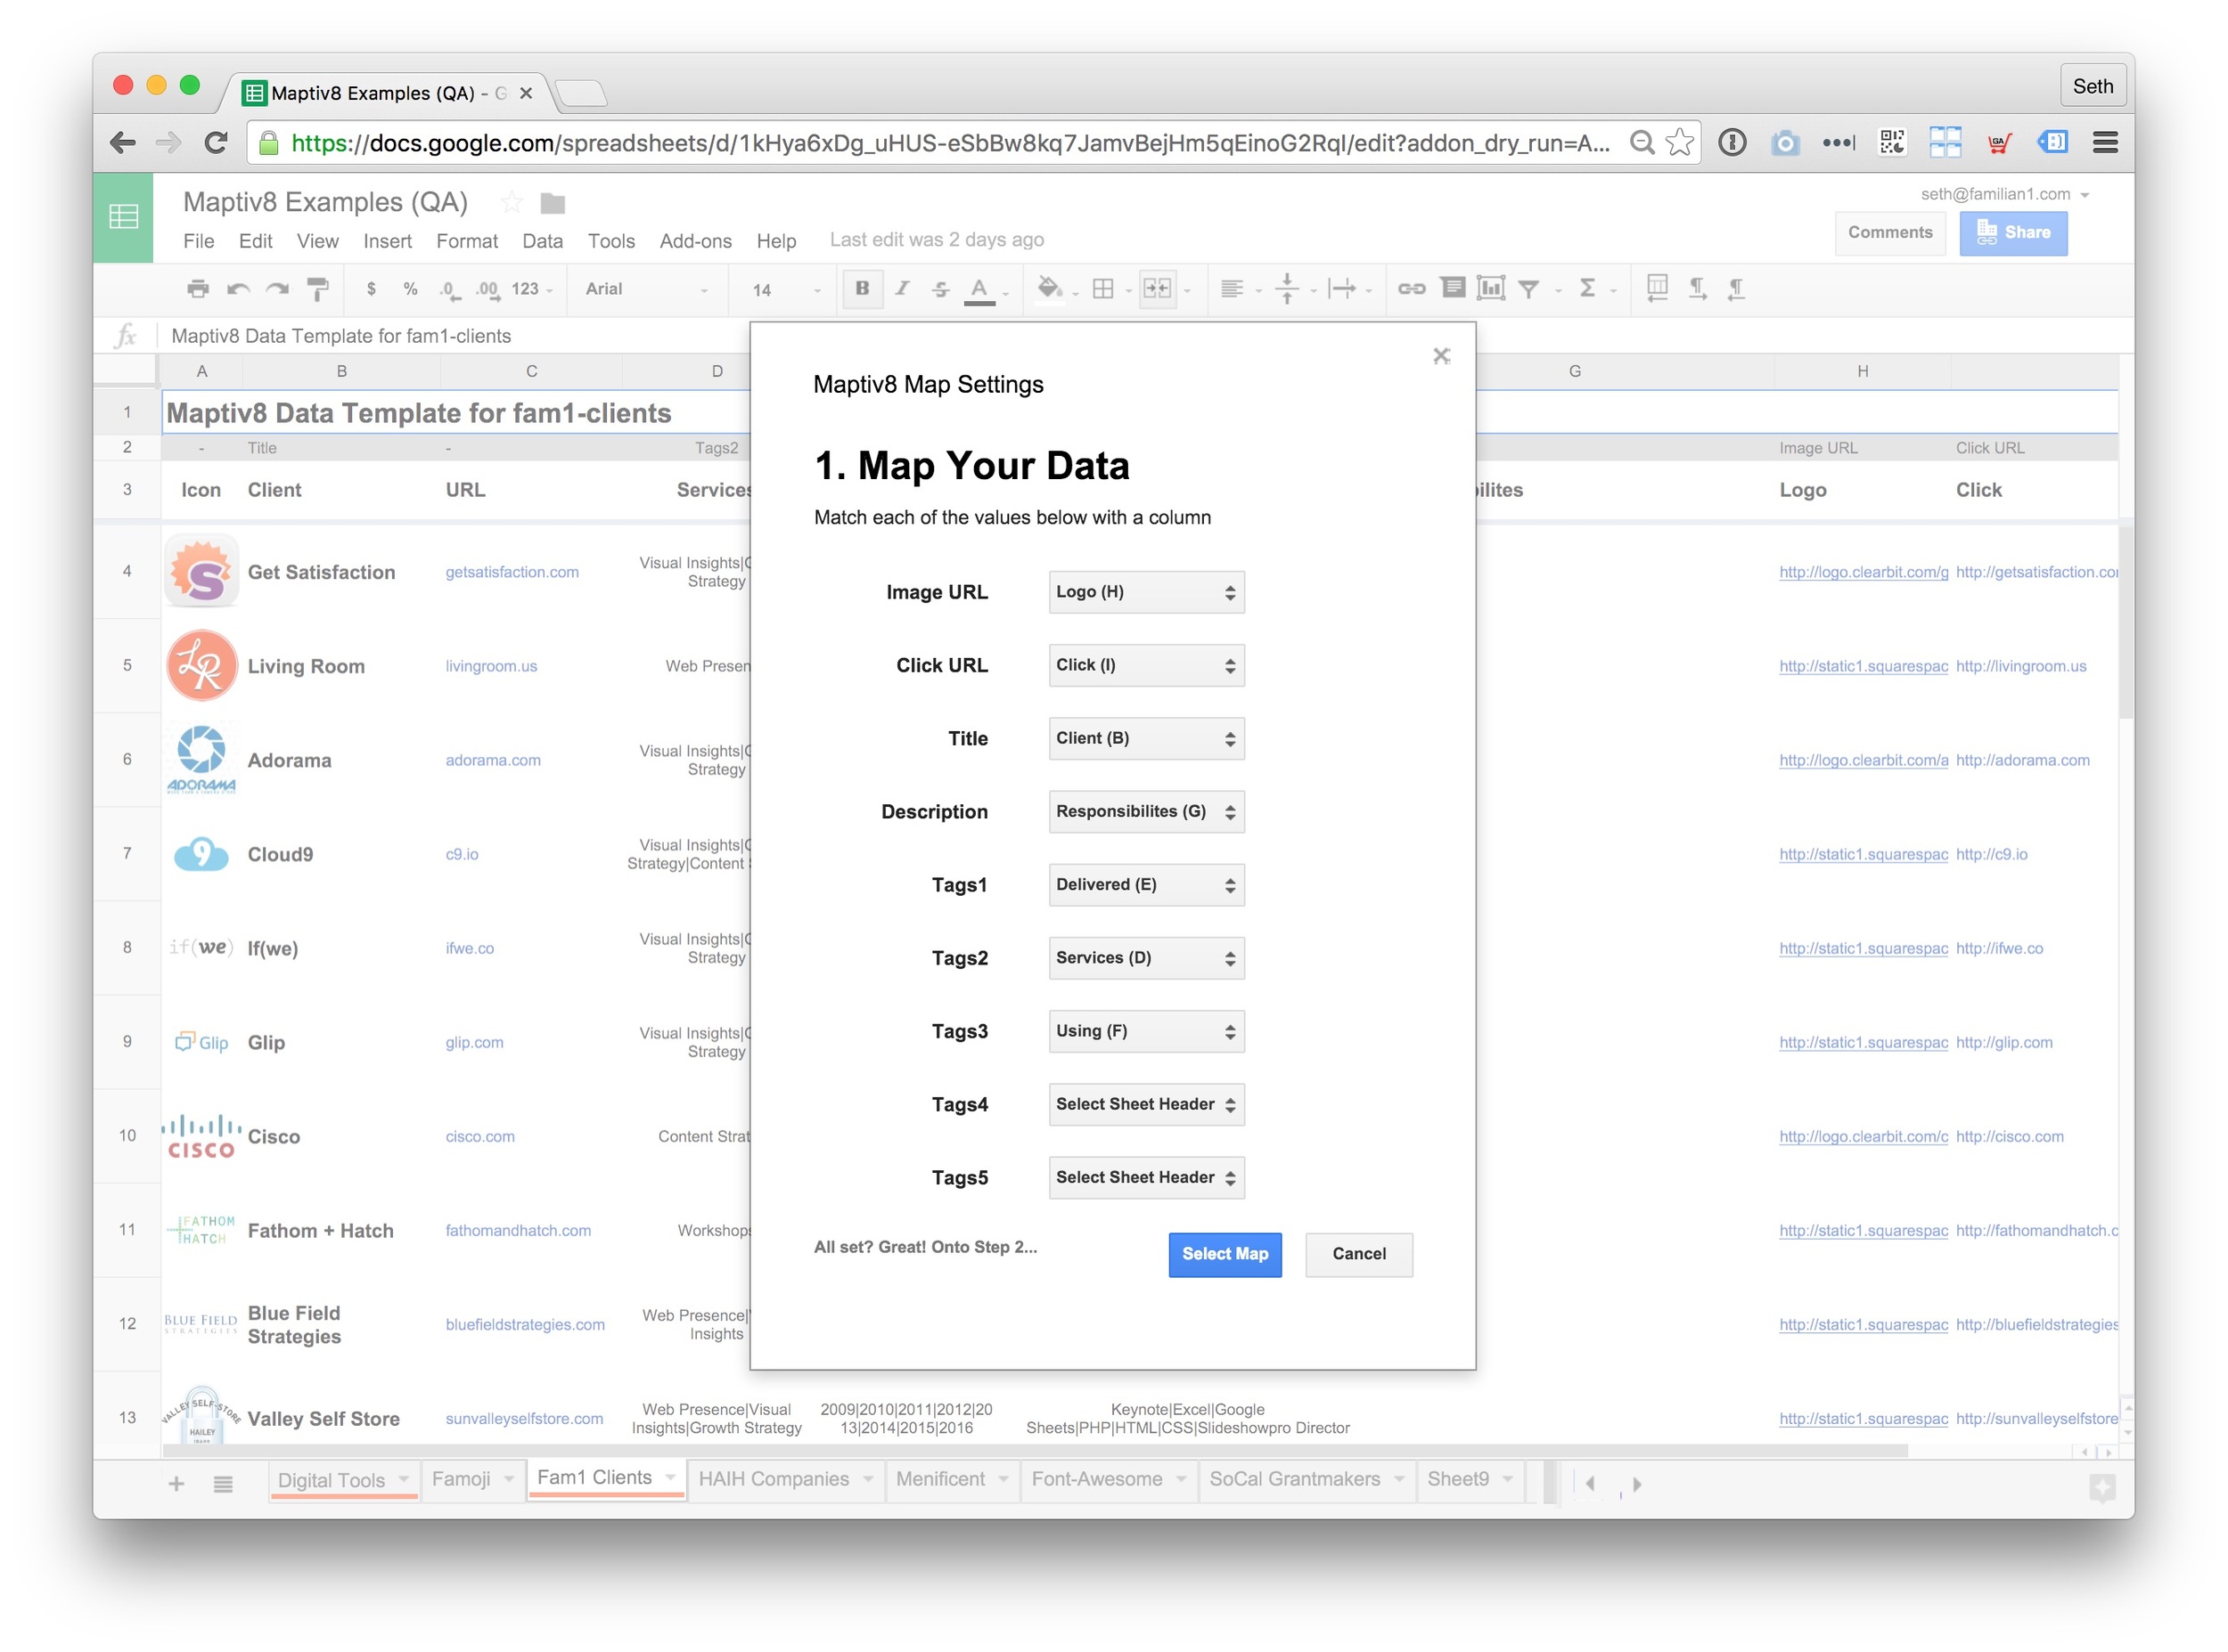Open the Insert menu
Image resolution: width=2228 pixels, height=1652 pixels.
pyautogui.click(x=387, y=241)
